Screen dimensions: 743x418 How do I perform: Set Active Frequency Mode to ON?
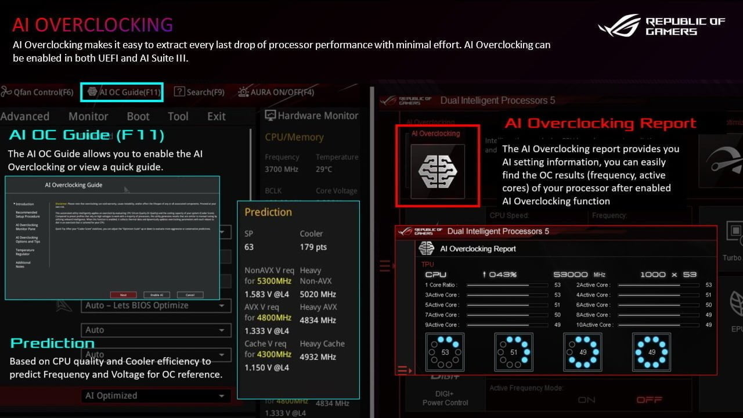click(587, 399)
